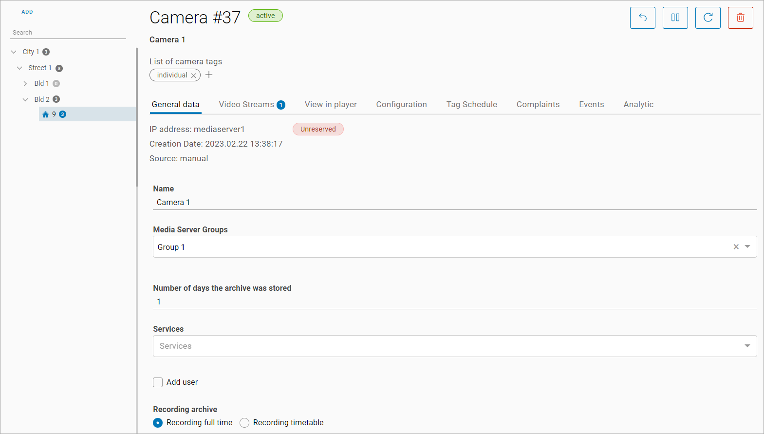Click the ADD button in sidebar
The height and width of the screenshot is (434, 764).
pos(27,12)
